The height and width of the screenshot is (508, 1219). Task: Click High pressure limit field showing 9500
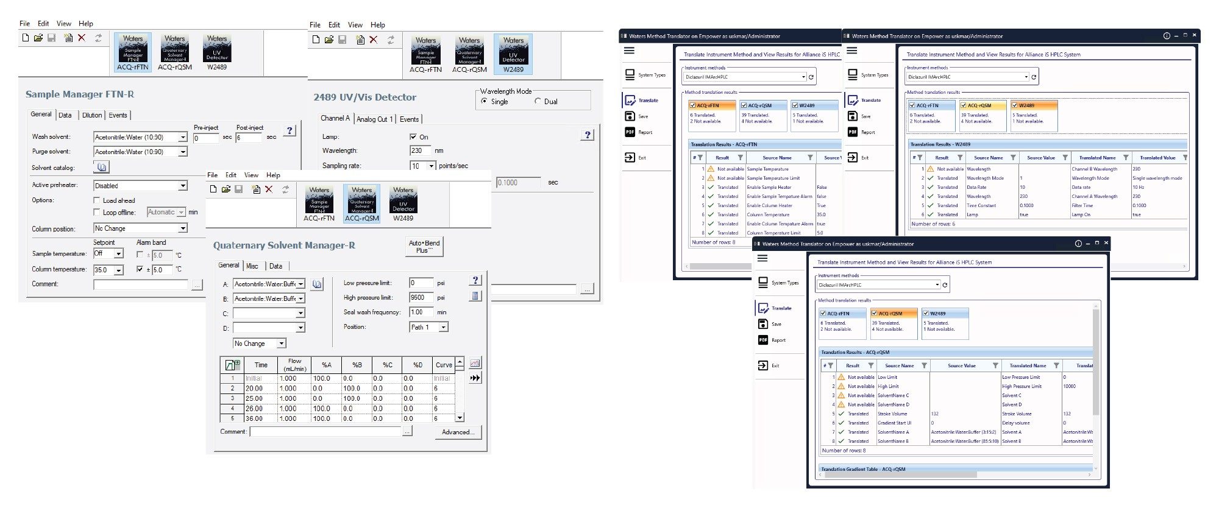coord(421,298)
